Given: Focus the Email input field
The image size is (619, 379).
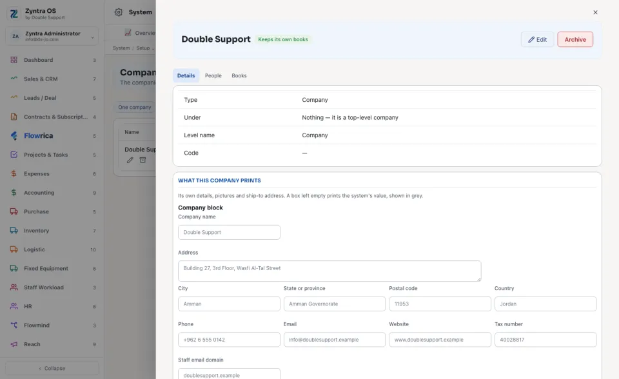Looking at the screenshot, I should (335, 340).
